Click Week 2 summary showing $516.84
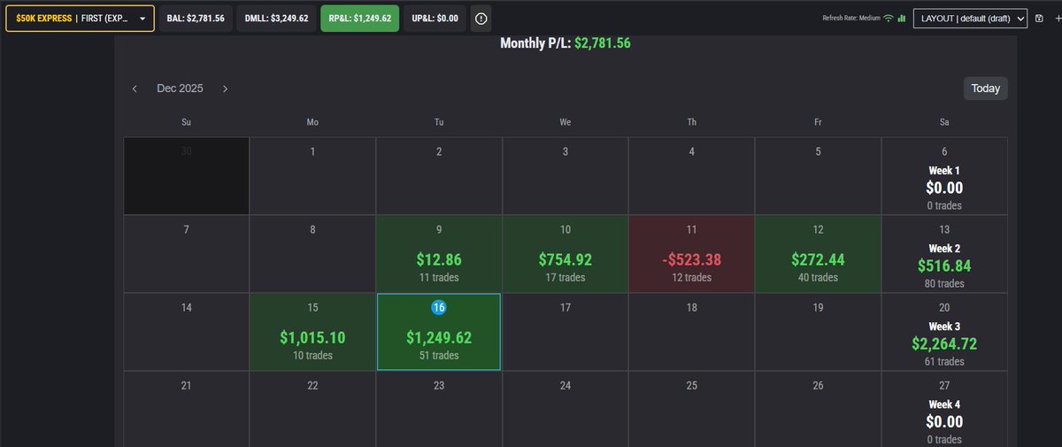The width and height of the screenshot is (1062, 447). (944, 254)
